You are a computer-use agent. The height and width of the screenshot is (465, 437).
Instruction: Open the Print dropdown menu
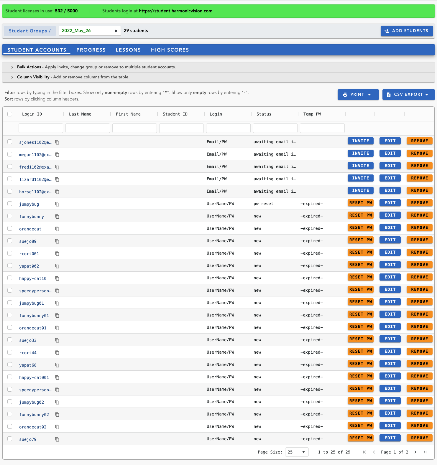click(358, 95)
